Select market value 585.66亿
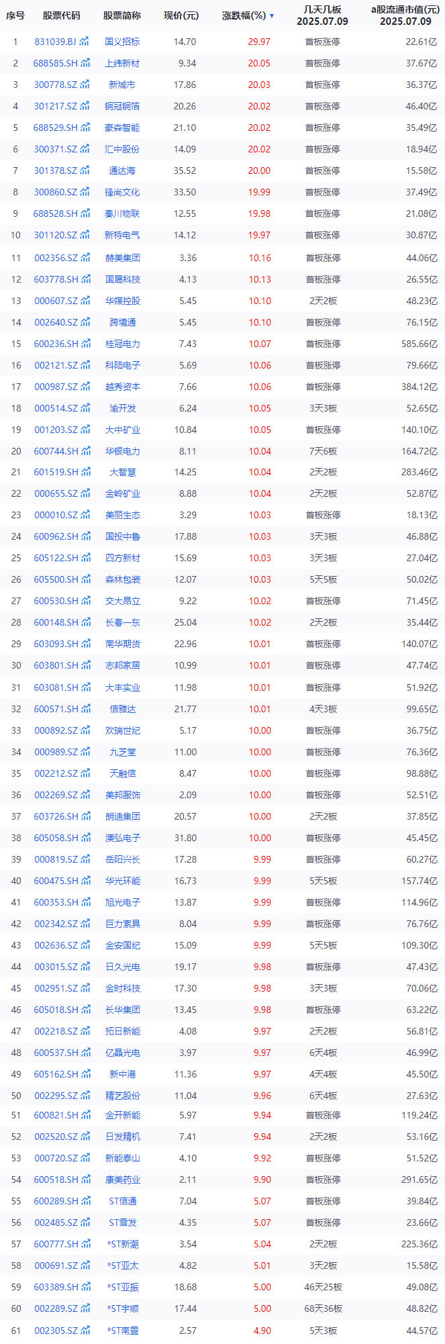This screenshot has height=1344, width=445. pos(419,344)
